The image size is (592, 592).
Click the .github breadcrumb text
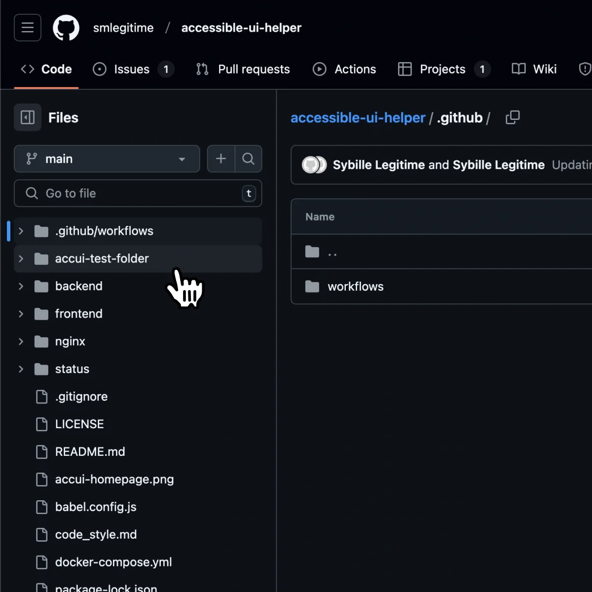coord(459,117)
